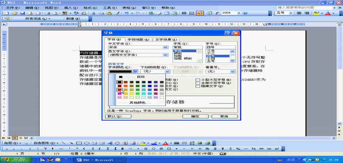Pick the yellow color swatch
Screen dimensions: 343x163
click(x=131, y=94)
